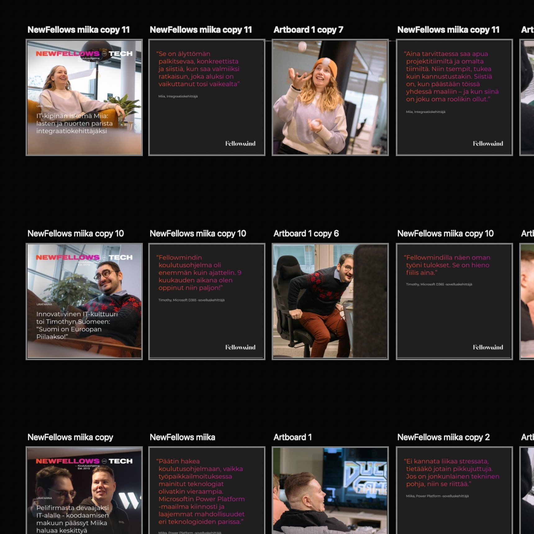Viewport: 534px width, 534px height.
Task: Click Fellowmind logo on 'Se on älyttömän' artboard
Action: click(x=240, y=143)
